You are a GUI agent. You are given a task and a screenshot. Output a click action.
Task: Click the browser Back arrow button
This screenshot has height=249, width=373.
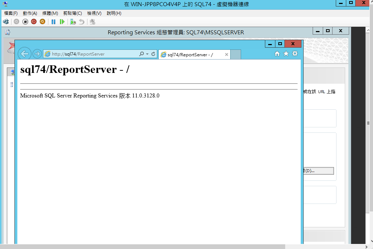point(25,54)
